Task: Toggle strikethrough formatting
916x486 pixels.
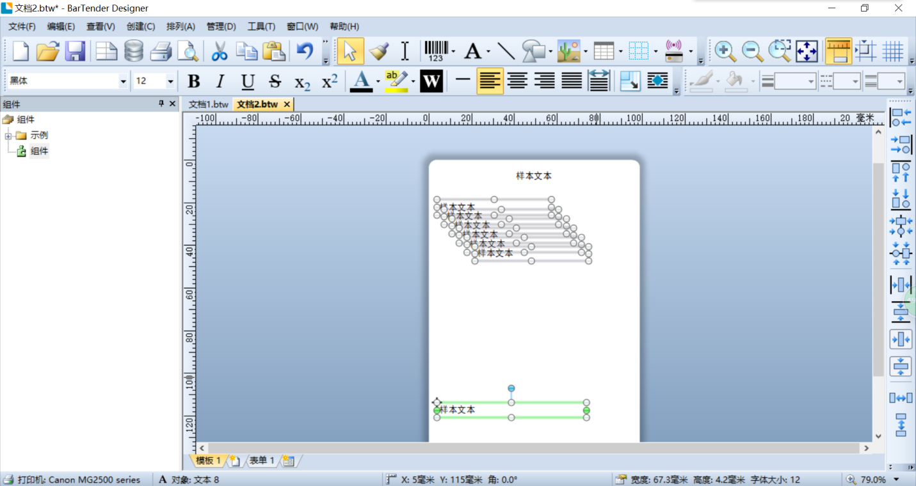Action: [x=275, y=81]
